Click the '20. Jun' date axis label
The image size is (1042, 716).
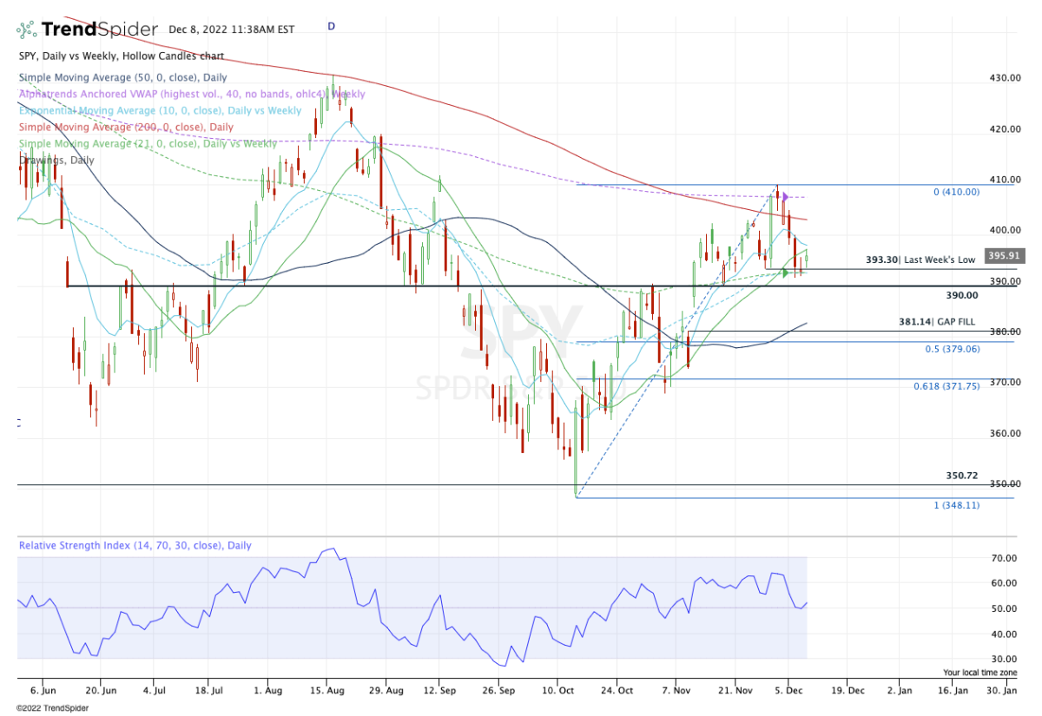[102, 692]
